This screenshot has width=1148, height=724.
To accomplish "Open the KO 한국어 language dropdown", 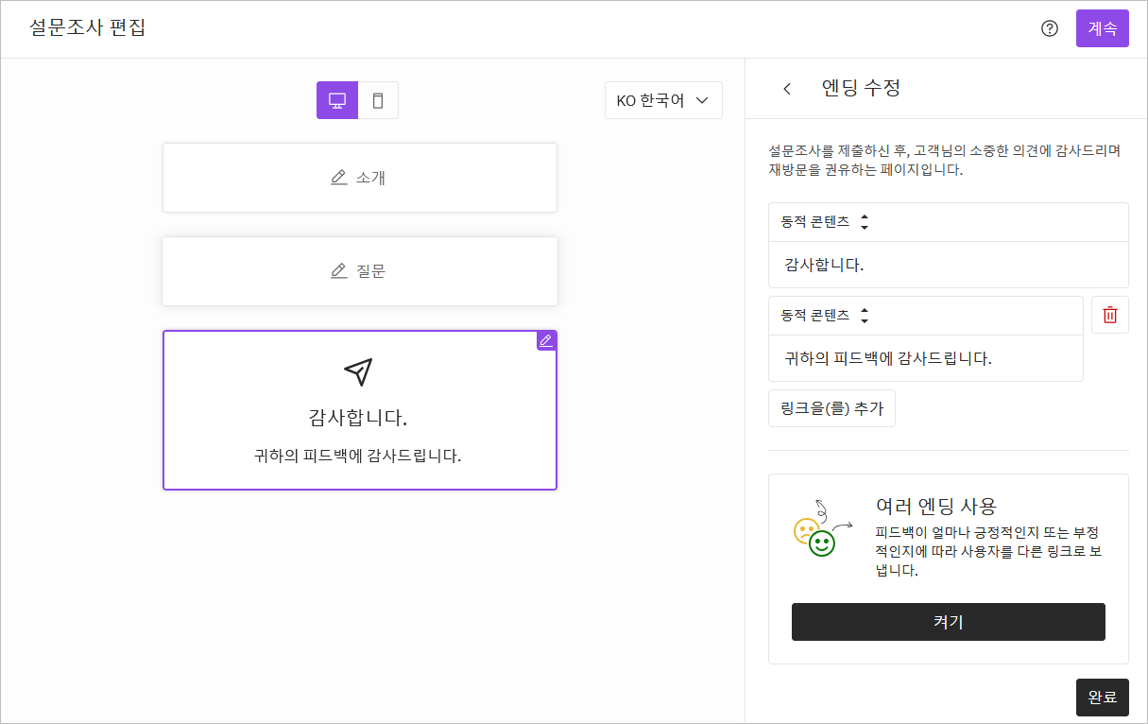I will pos(663,100).
